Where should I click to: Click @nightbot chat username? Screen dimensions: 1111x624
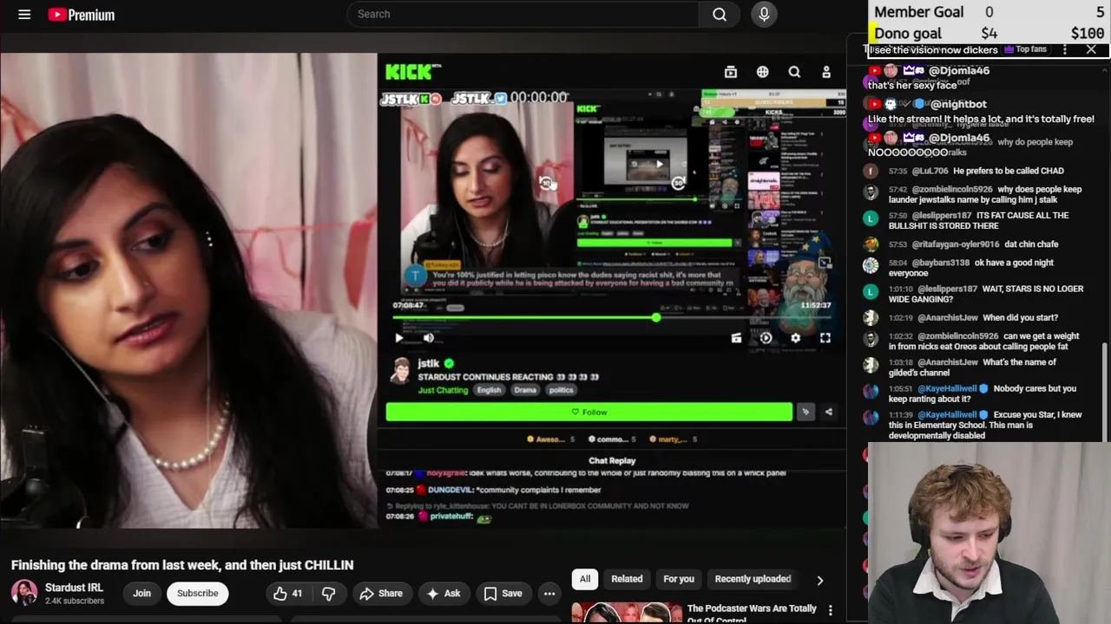(958, 104)
